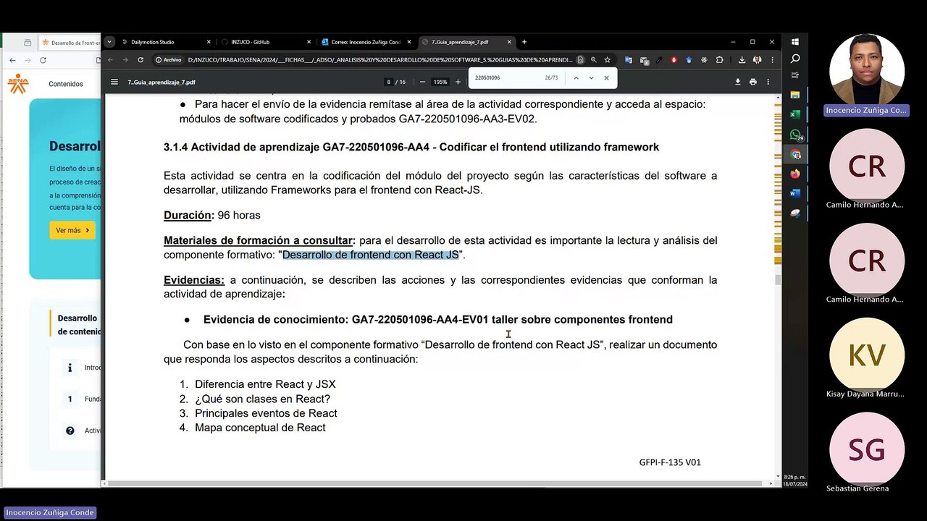Print the PDF document
The image size is (927, 521).
[x=753, y=82]
